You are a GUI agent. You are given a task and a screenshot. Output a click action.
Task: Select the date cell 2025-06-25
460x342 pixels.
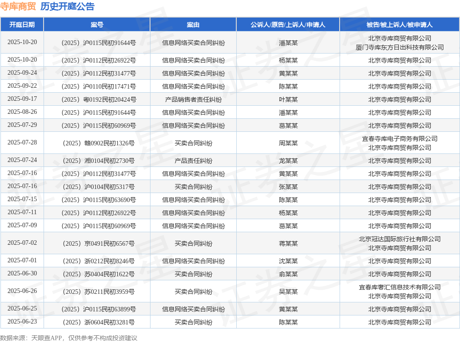click(22, 308)
